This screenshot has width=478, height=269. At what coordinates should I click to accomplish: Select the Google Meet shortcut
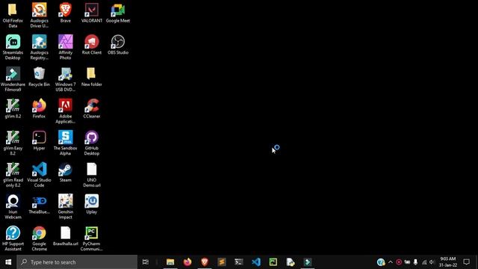click(118, 13)
